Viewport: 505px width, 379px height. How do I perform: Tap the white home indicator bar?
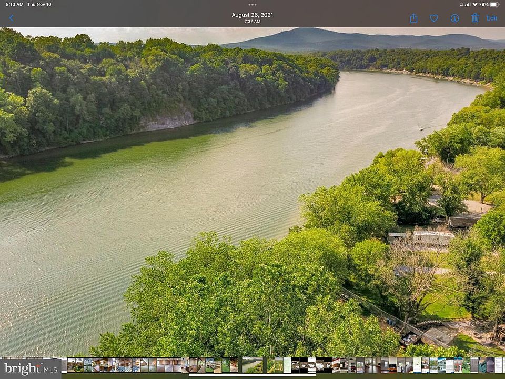252,375
